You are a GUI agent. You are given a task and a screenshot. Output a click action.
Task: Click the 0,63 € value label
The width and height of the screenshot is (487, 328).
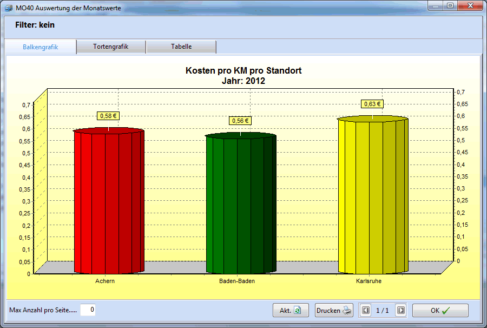tap(372, 104)
